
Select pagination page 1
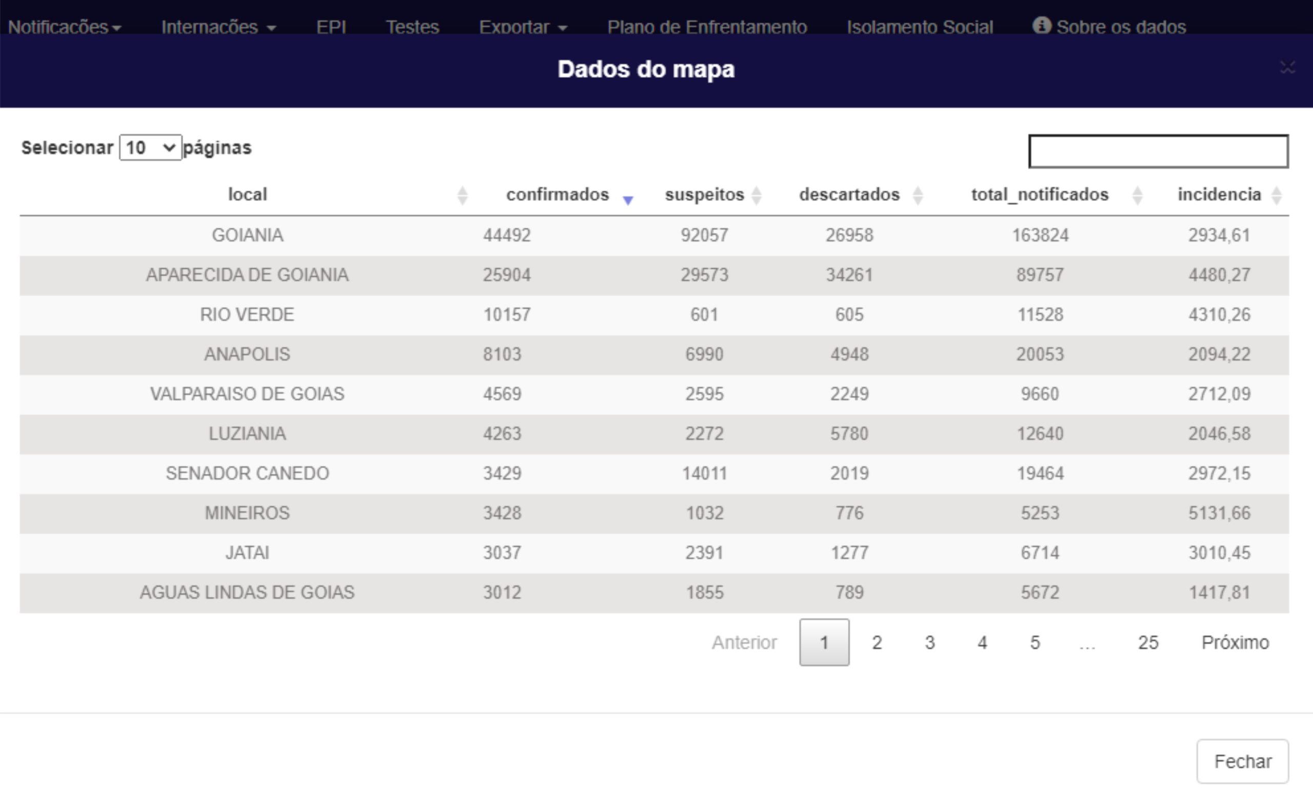tap(824, 642)
